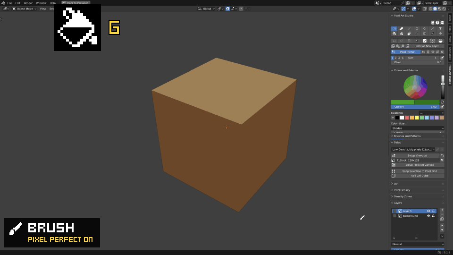
Task: Click the Back to Previous button
Action: coord(75,3)
